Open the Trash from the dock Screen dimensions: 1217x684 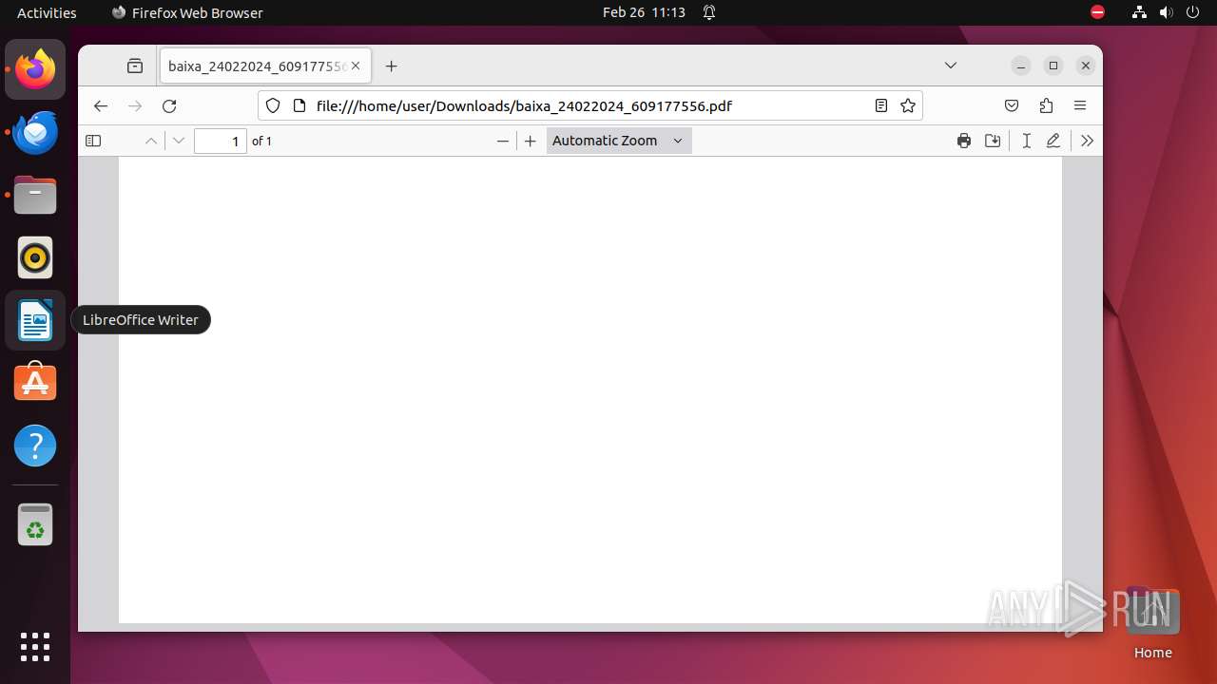point(35,524)
